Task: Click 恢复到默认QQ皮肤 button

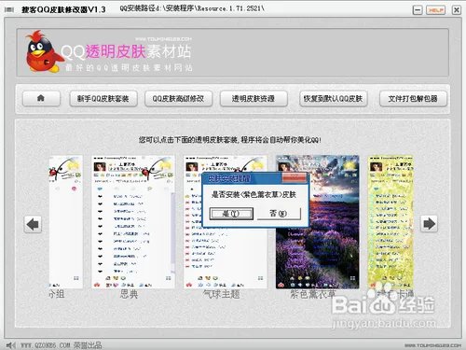Action: (x=334, y=99)
